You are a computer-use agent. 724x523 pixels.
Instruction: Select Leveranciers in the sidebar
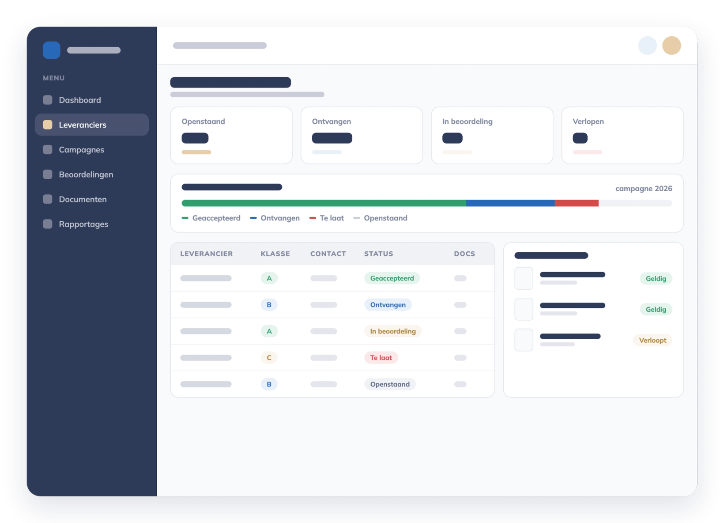pyautogui.click(x=92, y=125)
